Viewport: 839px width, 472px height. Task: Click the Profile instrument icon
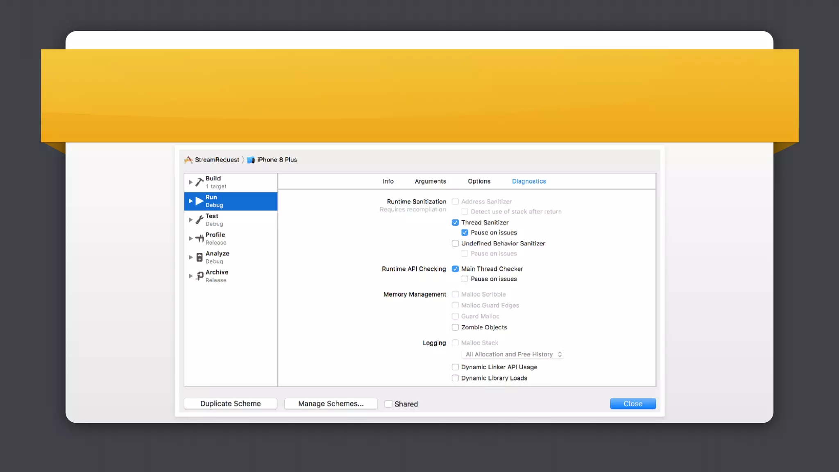(x=200, y=238)
